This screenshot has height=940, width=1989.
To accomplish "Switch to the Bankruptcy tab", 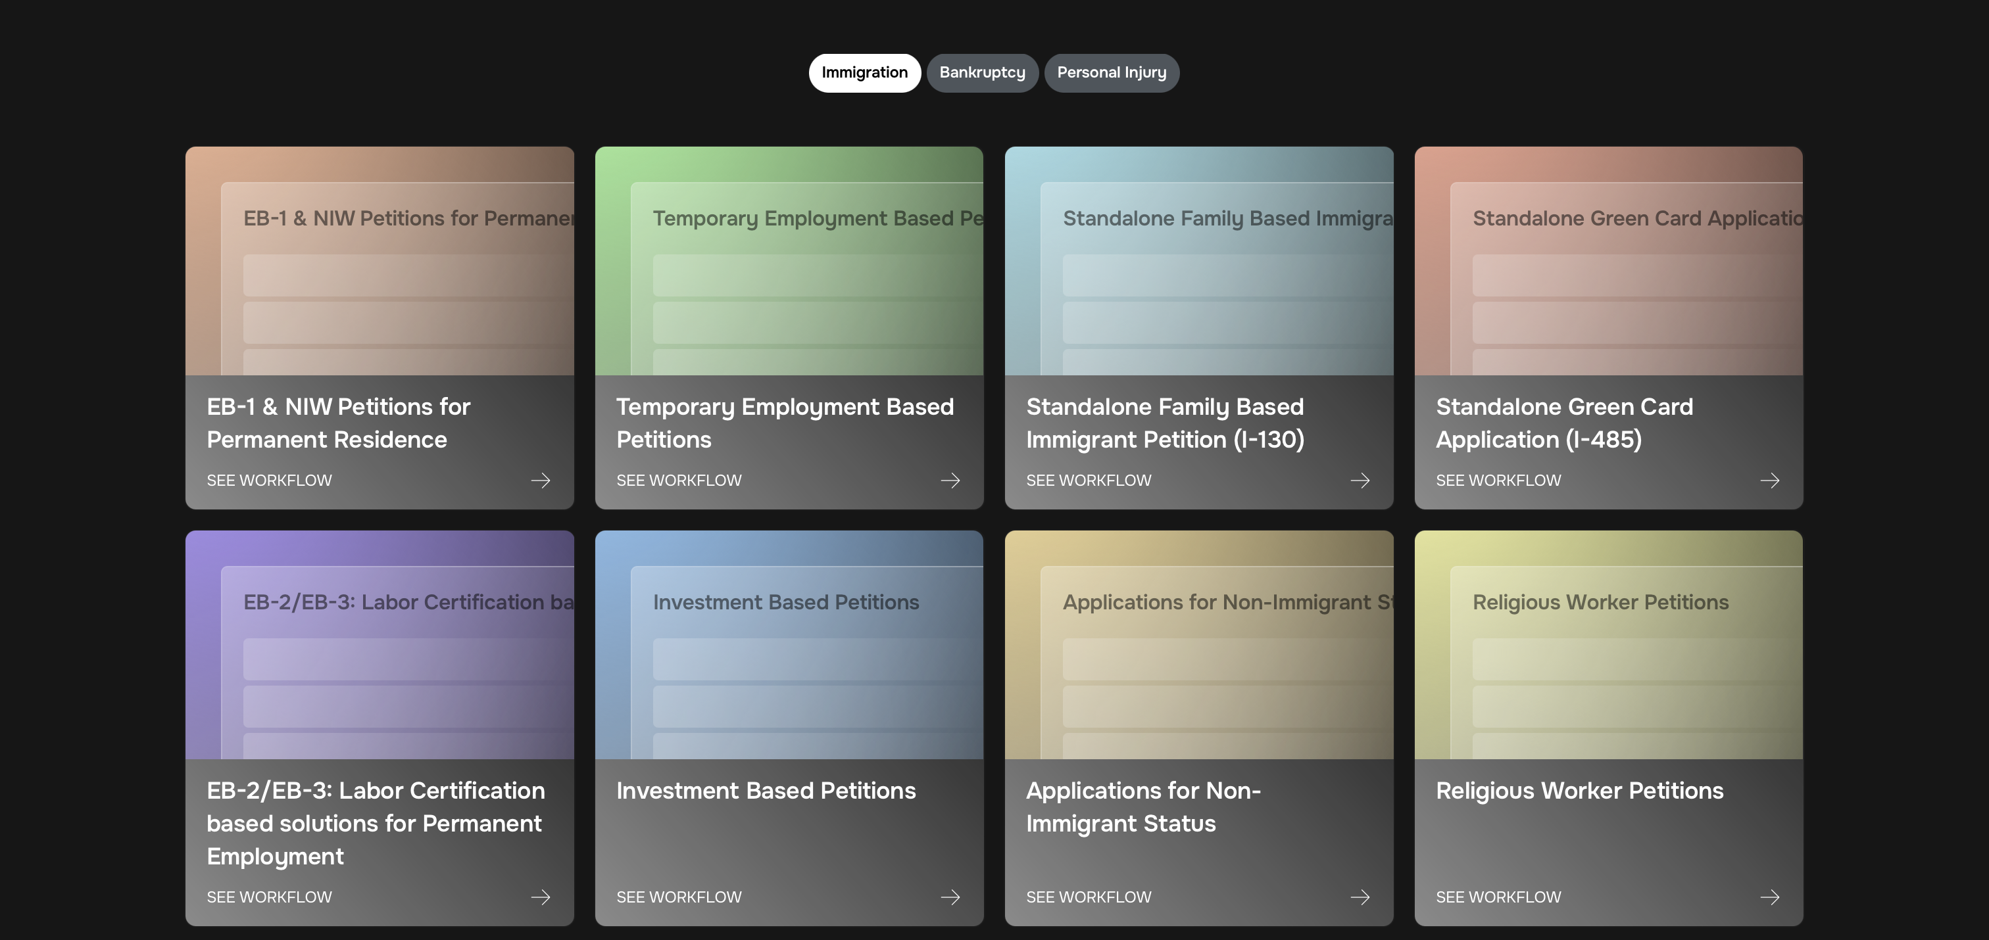I will (x=981, y=72).
